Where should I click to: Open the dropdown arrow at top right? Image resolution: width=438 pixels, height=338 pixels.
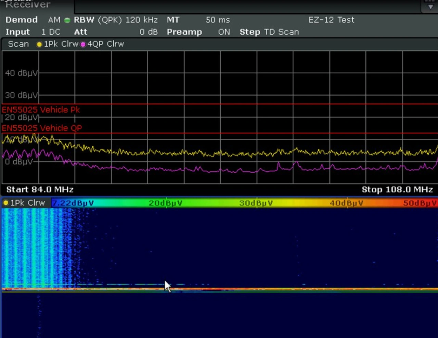click(430, 7)
